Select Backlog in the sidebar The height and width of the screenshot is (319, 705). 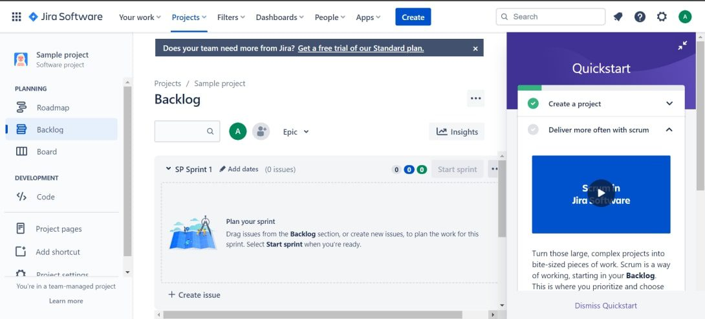[x=61, y=129]
